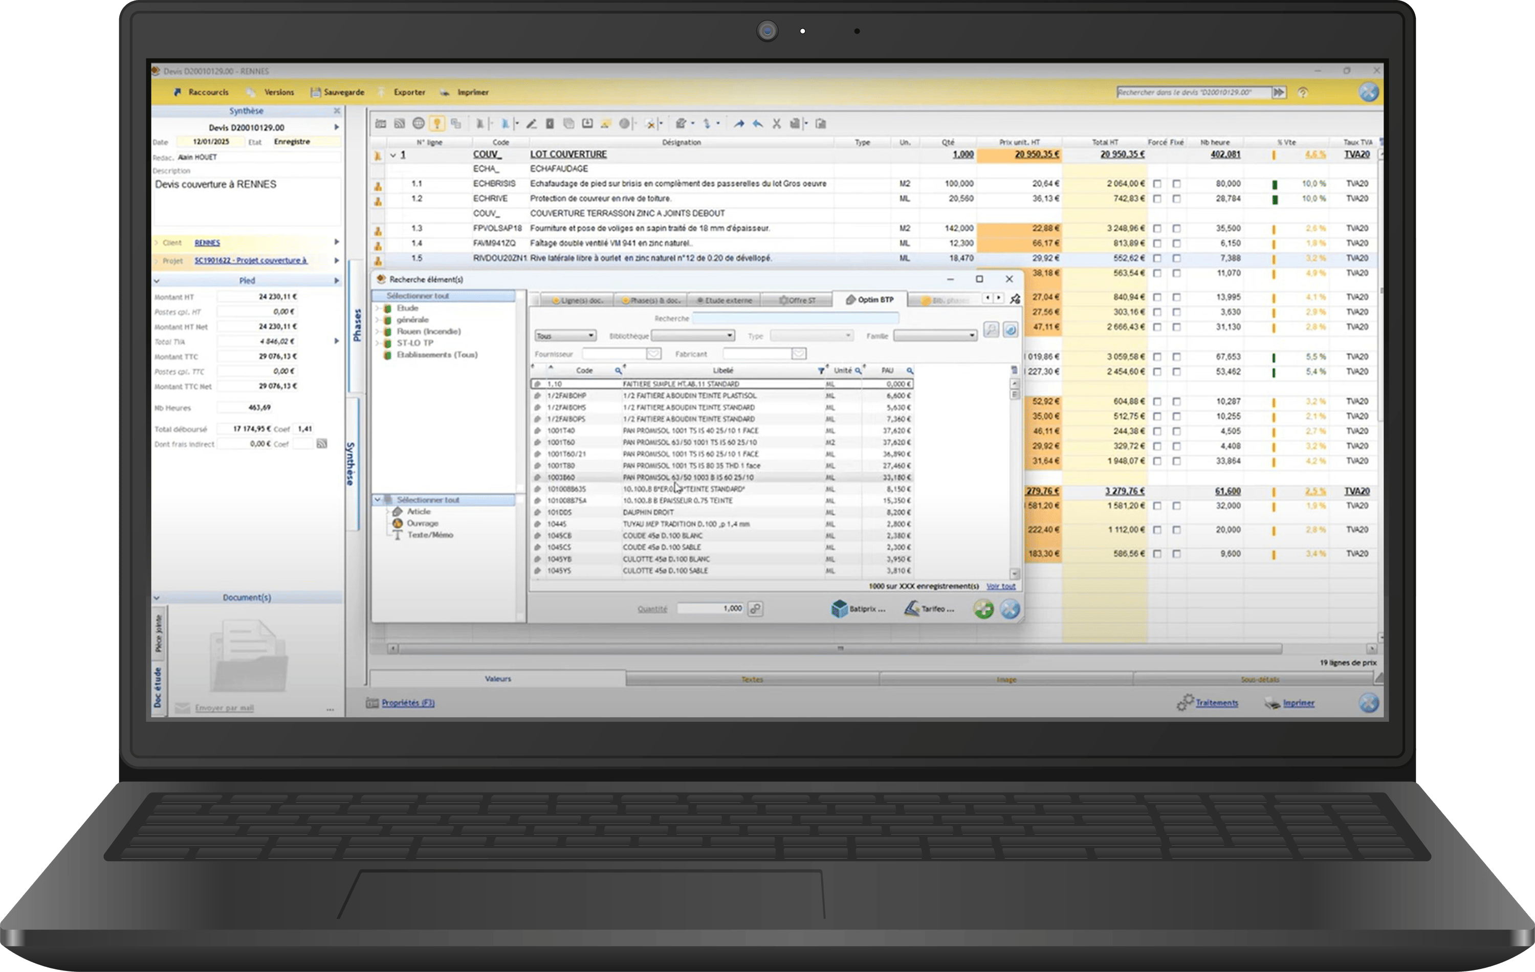Tick the Forcé checkbox for line 1.5
The image size is (1535, 972).
[1157, 259]
